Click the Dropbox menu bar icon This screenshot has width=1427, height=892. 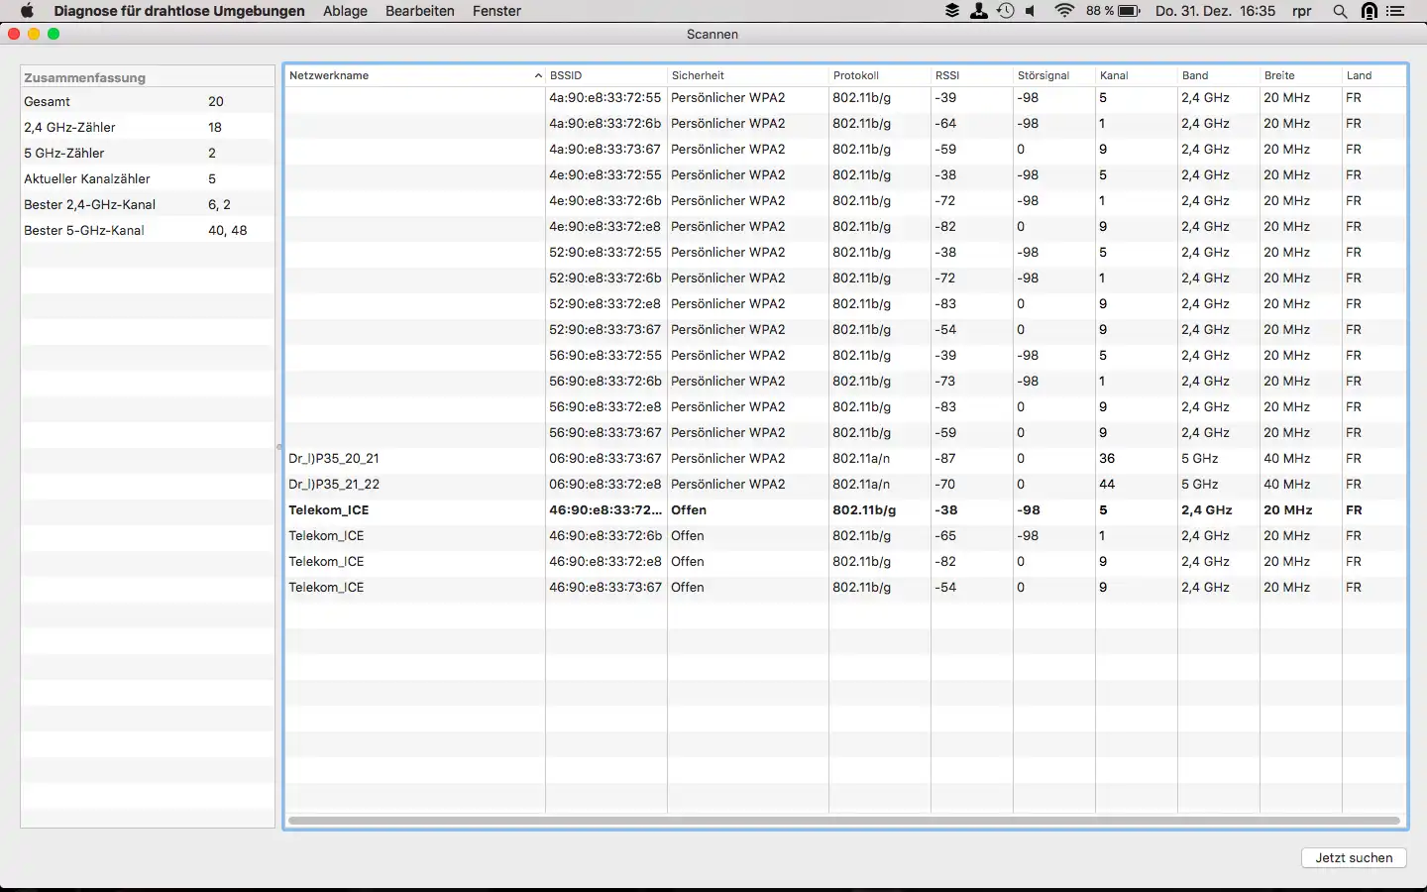pos(952,11)
